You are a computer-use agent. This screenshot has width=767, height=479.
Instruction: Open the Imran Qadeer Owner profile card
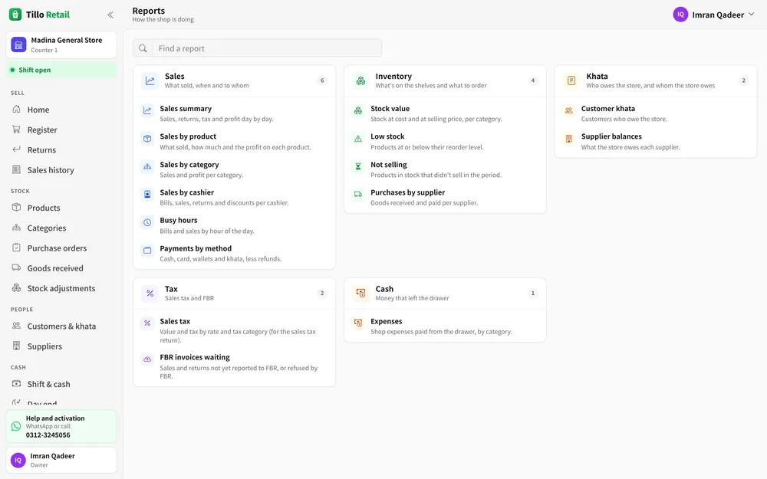61,460
